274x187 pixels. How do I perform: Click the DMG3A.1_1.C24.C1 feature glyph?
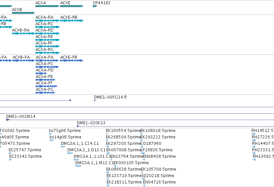coord(63,147)
